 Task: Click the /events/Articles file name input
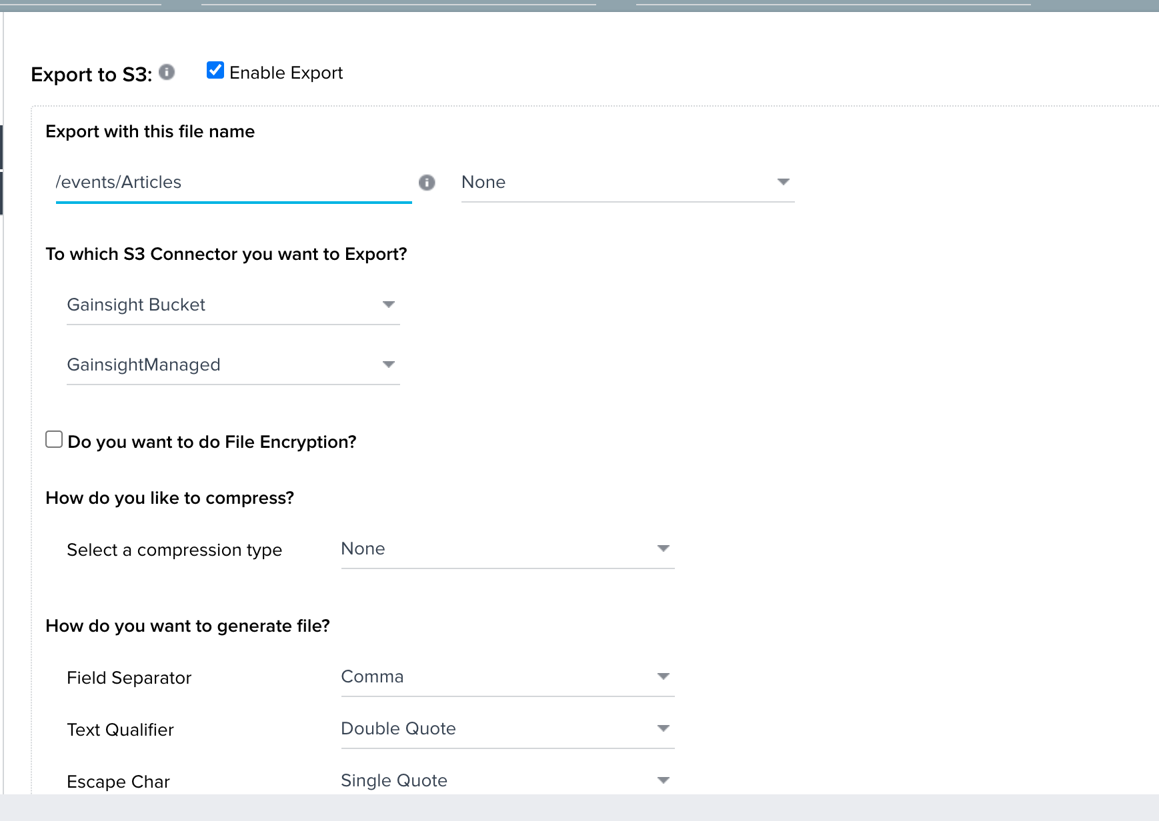pyautogui.click(x=233, y=183)
